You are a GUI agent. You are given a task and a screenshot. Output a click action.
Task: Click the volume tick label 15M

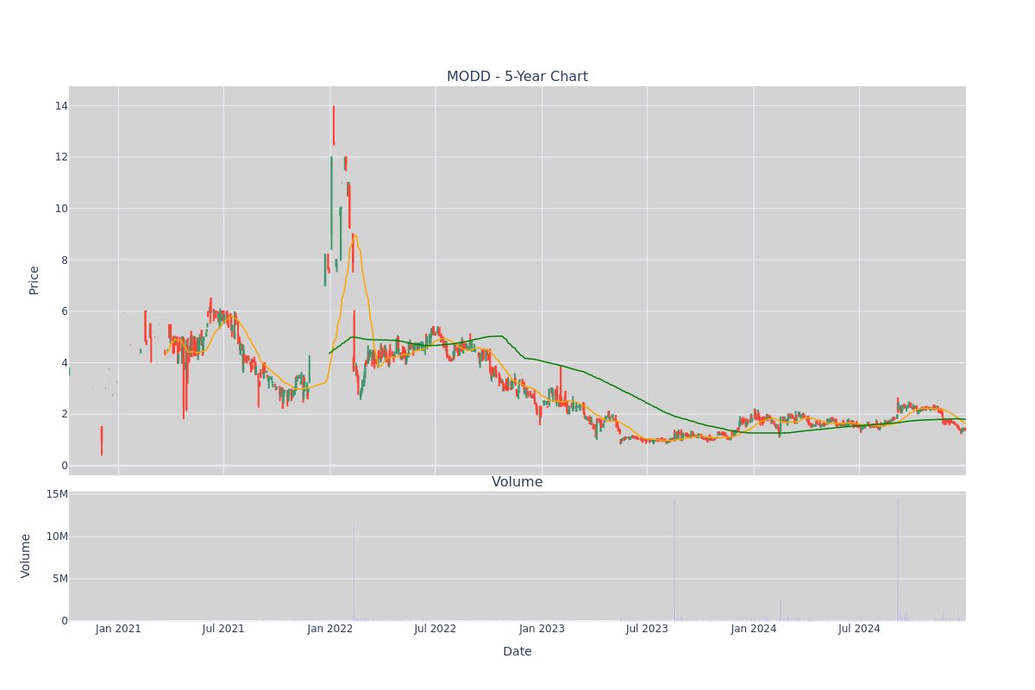pyautogui.click(x=57, y=494)
